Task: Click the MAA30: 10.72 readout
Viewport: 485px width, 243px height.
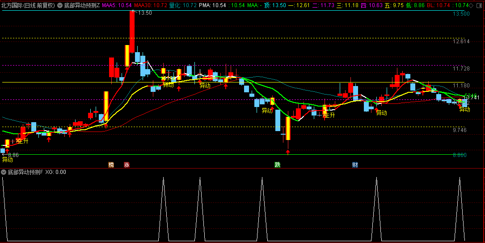Action: 151,5
